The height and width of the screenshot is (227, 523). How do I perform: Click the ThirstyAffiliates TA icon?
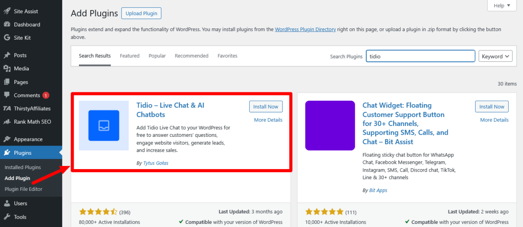click(7, 108)
